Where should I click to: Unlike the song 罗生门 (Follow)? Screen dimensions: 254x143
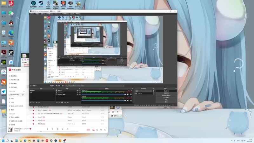[x=33, y=110]
